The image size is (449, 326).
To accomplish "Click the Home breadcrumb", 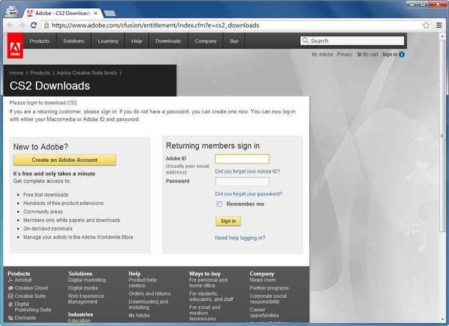I will [x=16, y=73].
